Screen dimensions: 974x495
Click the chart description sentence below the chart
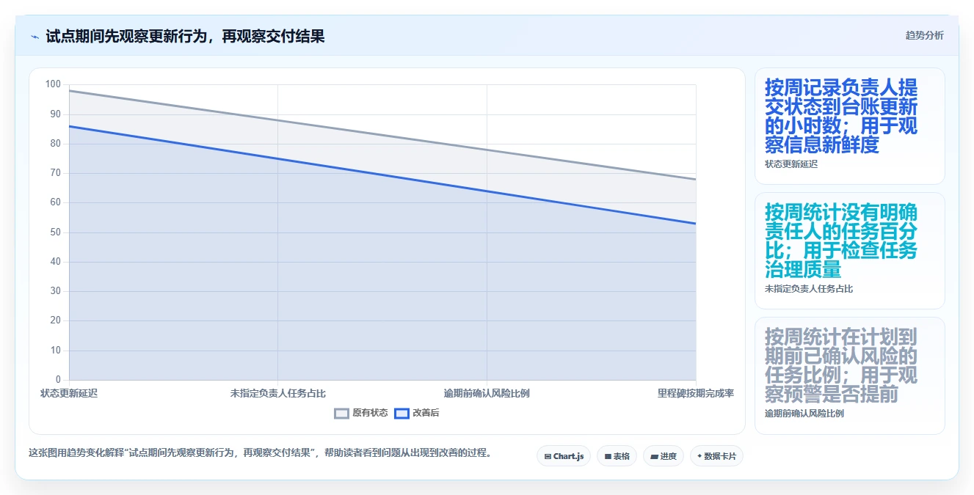click(260, 453)
